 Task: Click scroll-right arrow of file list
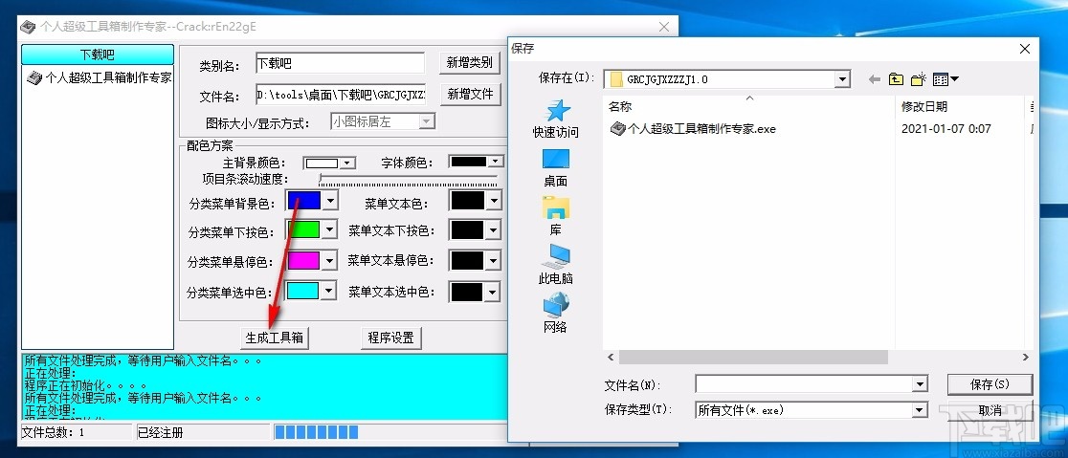pos(1026,358)
